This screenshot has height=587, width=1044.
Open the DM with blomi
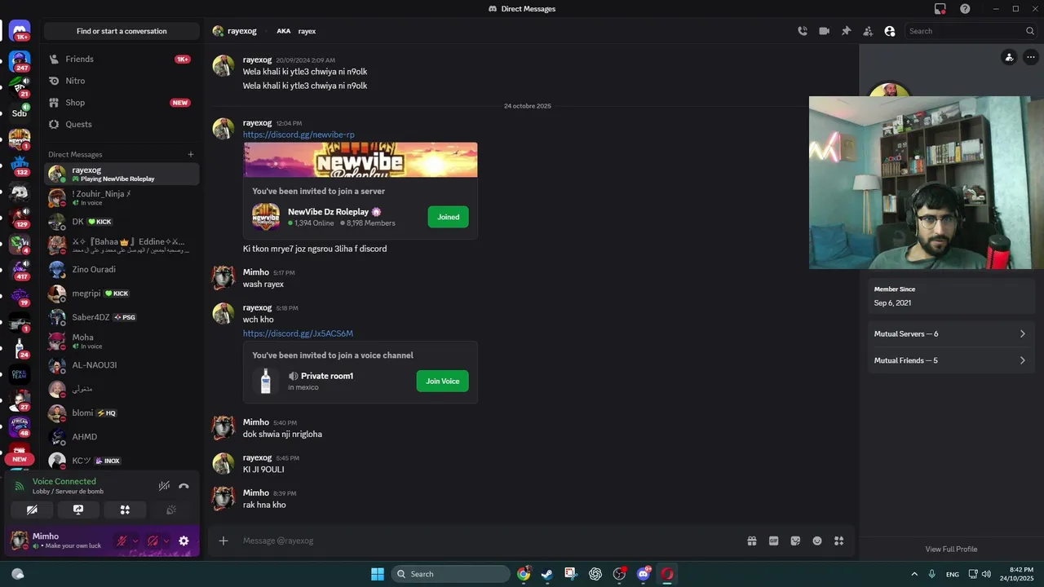pos(122,413)
